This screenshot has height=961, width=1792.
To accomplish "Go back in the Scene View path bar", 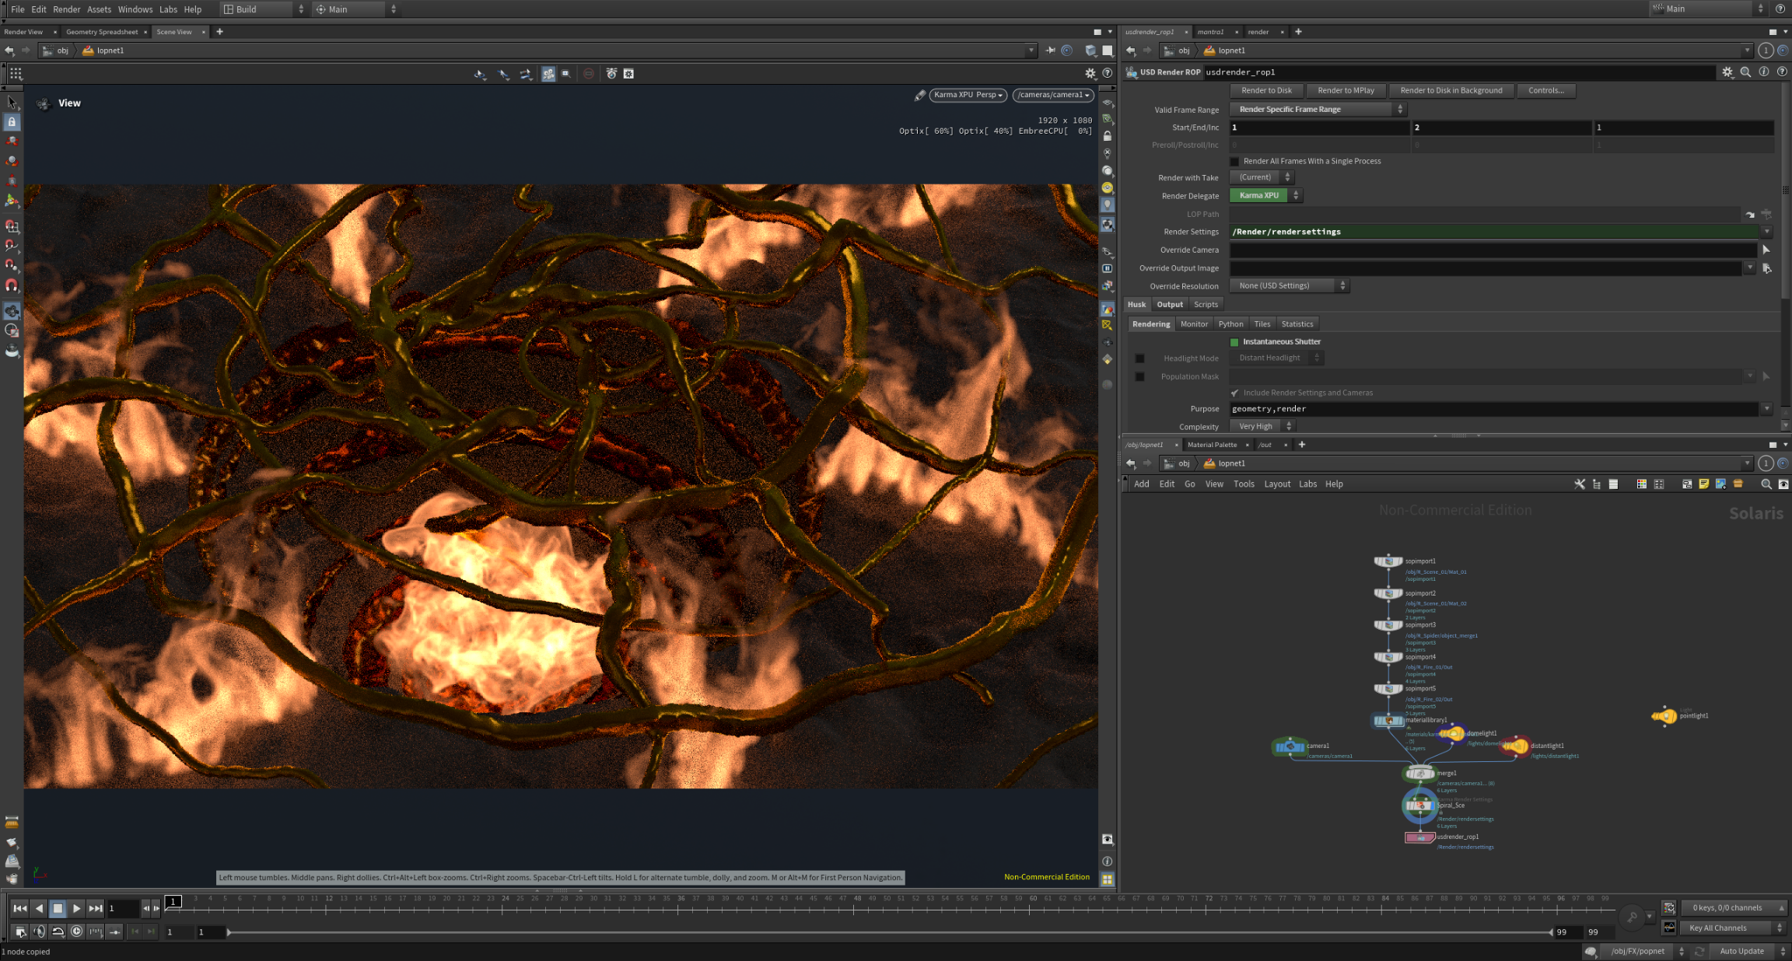I will (x=9, y=51).
